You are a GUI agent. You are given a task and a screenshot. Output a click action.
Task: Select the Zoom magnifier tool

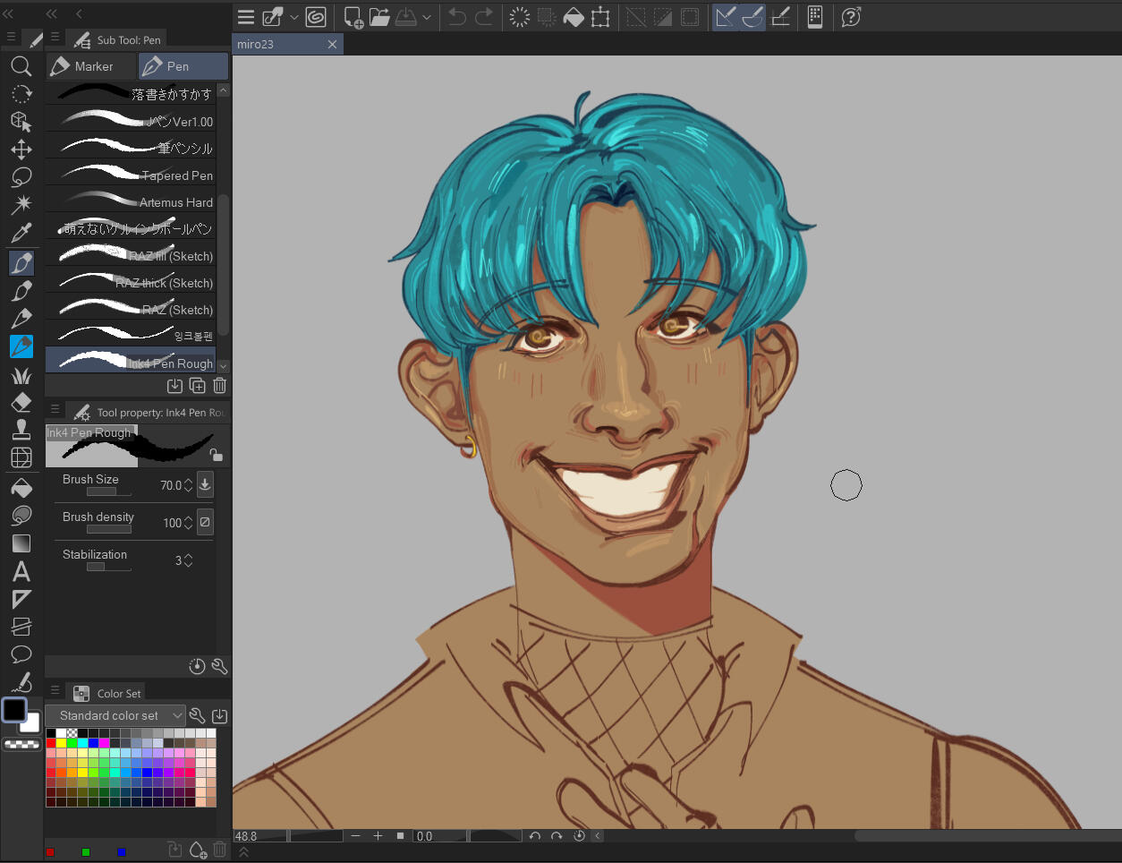click(21, 66)
